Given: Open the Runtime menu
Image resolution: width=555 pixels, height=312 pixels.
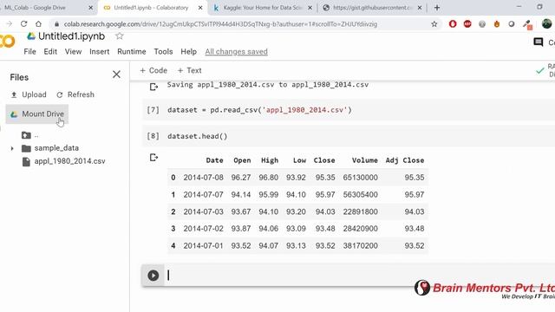Looking at the screenshot, I should 132,52.
